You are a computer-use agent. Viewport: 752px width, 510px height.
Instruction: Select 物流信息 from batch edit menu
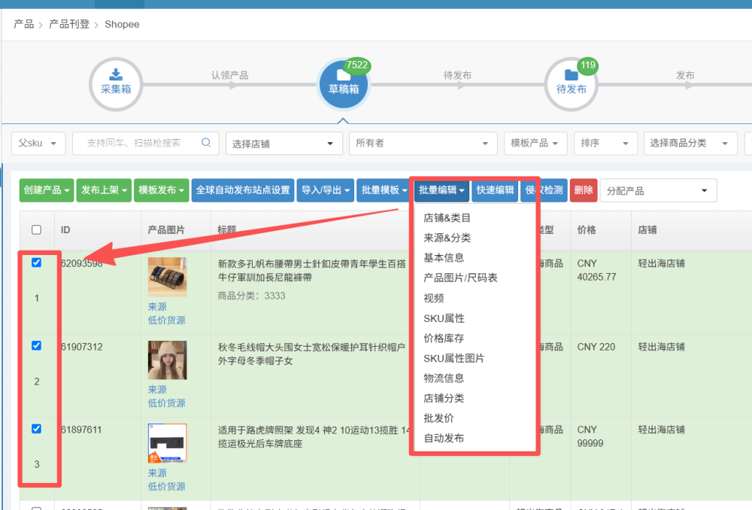coord(444,378)
